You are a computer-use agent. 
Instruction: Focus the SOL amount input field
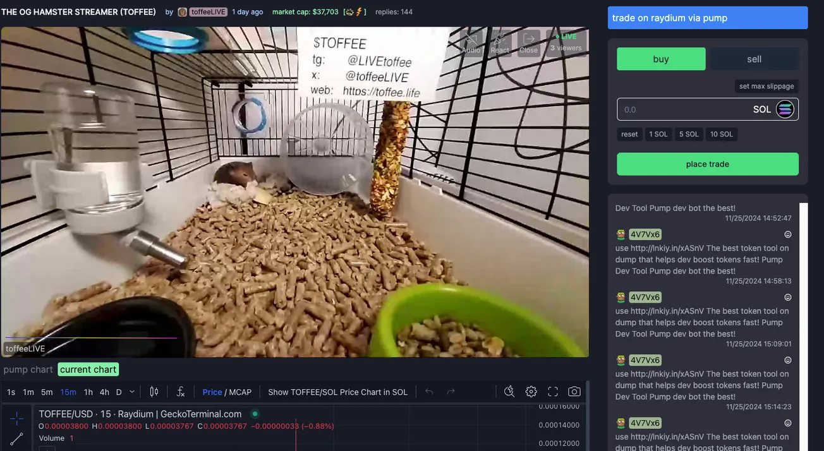tap(682, 109)
